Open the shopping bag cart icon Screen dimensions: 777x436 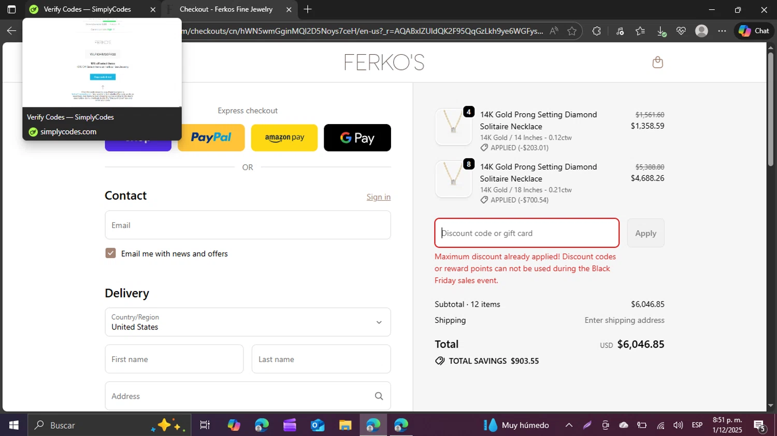coord(658,62)
